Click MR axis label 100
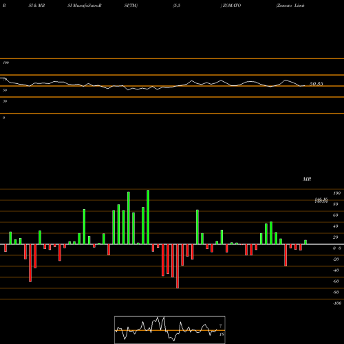 336,193
